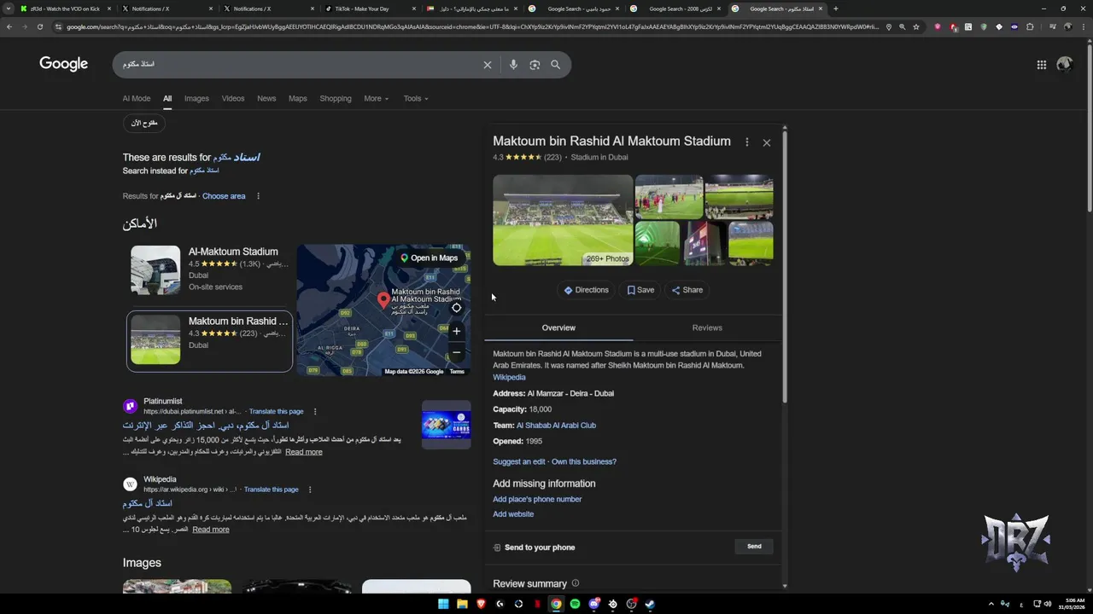Click Open in Maps button
The height and width of the screenshot is (614, 1093).
pos(430,258)
